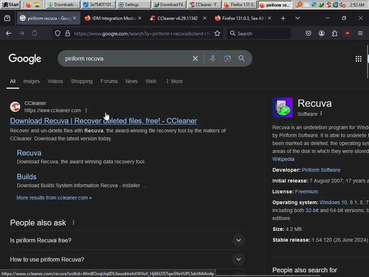Open the Firefox View icon
The height and width of the screenshot is (277, 369).
(x=7, y=18)
